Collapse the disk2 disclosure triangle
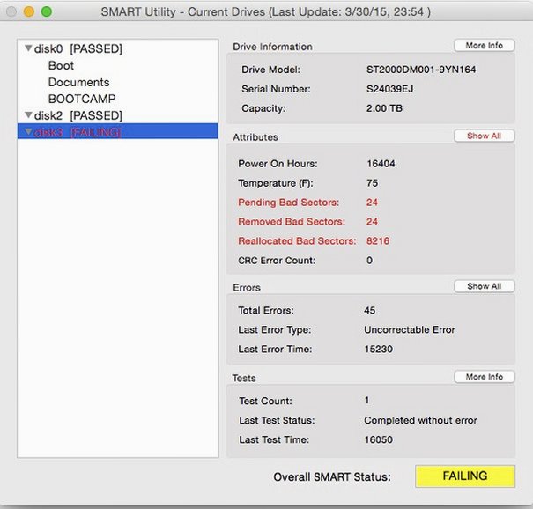This screenshot has width=533, height=509. pyautogui.click(x=28, y=115)
